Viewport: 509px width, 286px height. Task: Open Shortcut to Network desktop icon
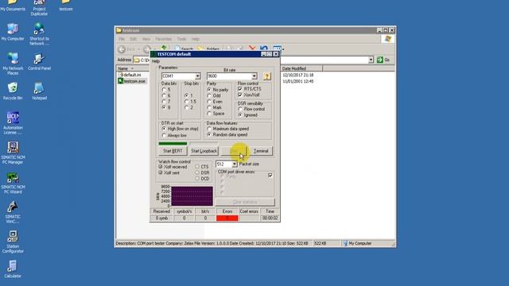pyautogui.click(x=39, y=34)
